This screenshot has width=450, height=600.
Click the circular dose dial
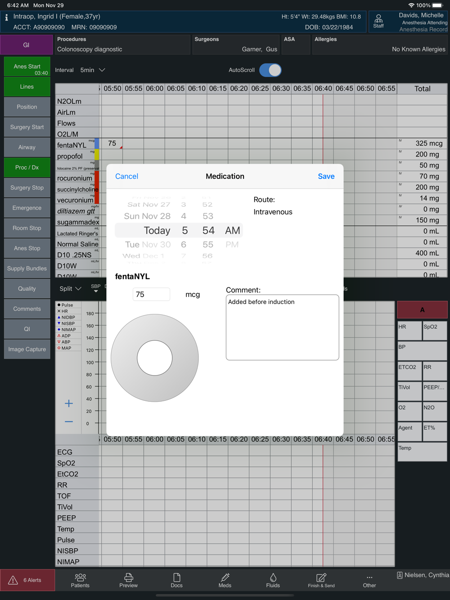[155, 358]
